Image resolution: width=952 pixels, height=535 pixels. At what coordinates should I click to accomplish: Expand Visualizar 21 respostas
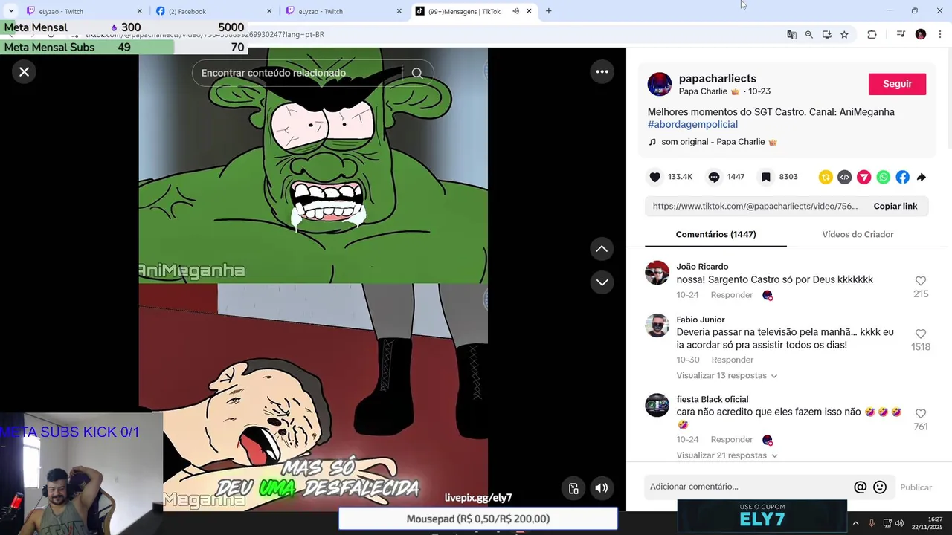tap(727, 455)
